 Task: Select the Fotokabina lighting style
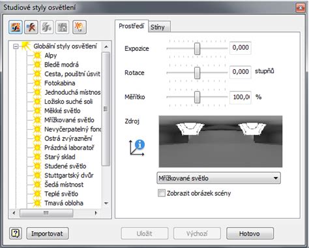click(x=60, y=83)
